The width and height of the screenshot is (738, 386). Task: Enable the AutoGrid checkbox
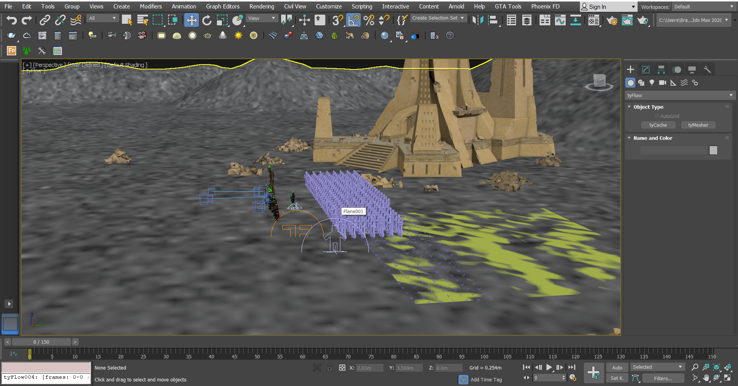click(x=656, y=116)
